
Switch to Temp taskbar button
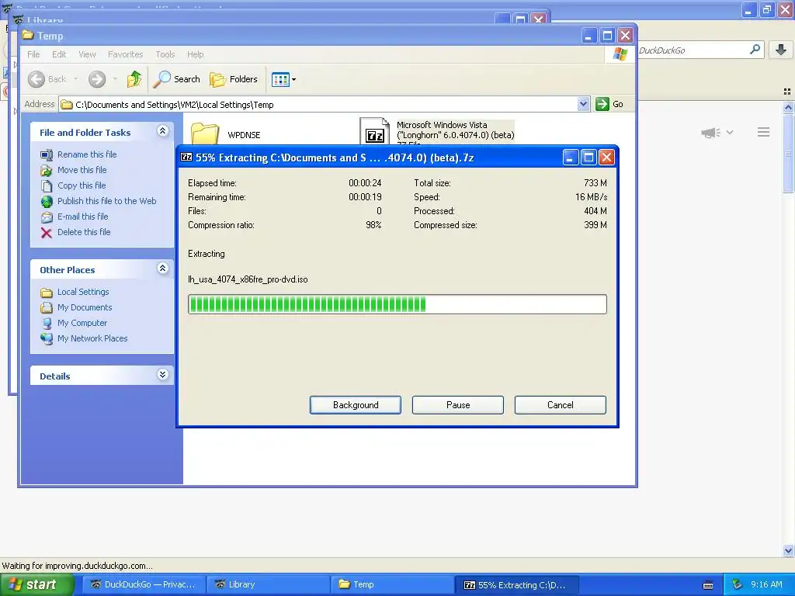(392, 584)
